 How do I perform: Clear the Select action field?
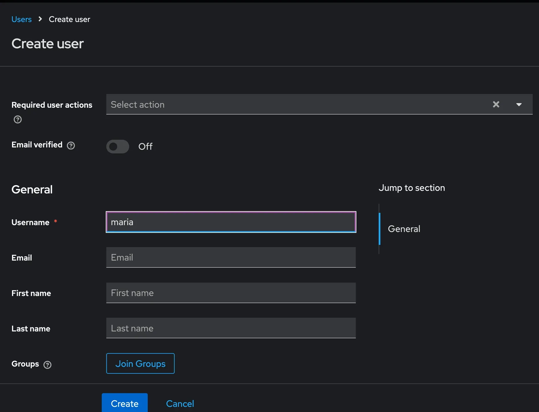[496, 104]
